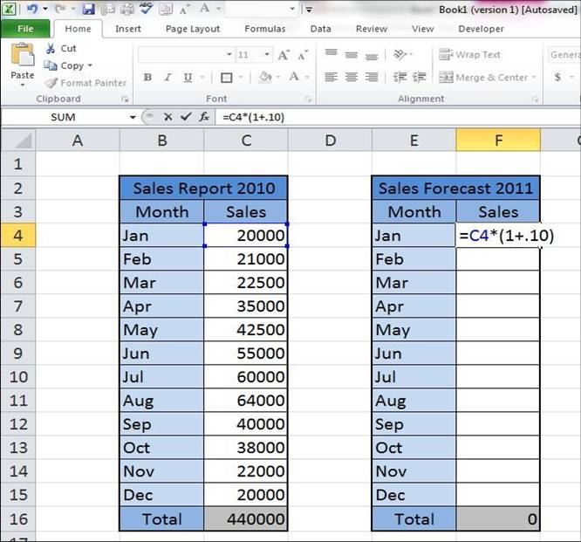Click the Excel application icon in title bar
Image resolution: width=581 pixels, height=542 pixels.
pyautogui.click(x=9, y=9)
